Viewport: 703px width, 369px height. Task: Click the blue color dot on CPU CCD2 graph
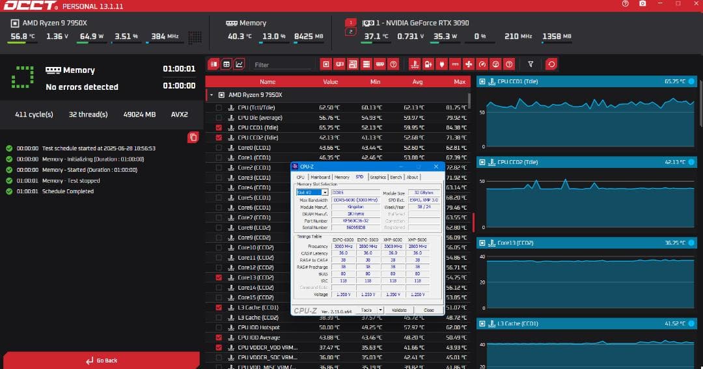[x=691, y=162]
